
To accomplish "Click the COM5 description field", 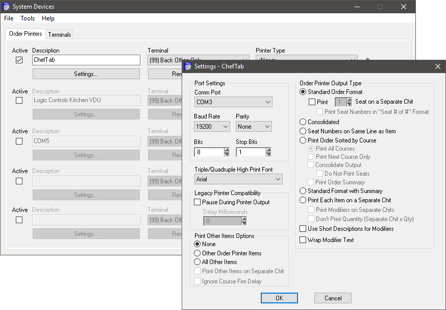I will coord(86,141).
